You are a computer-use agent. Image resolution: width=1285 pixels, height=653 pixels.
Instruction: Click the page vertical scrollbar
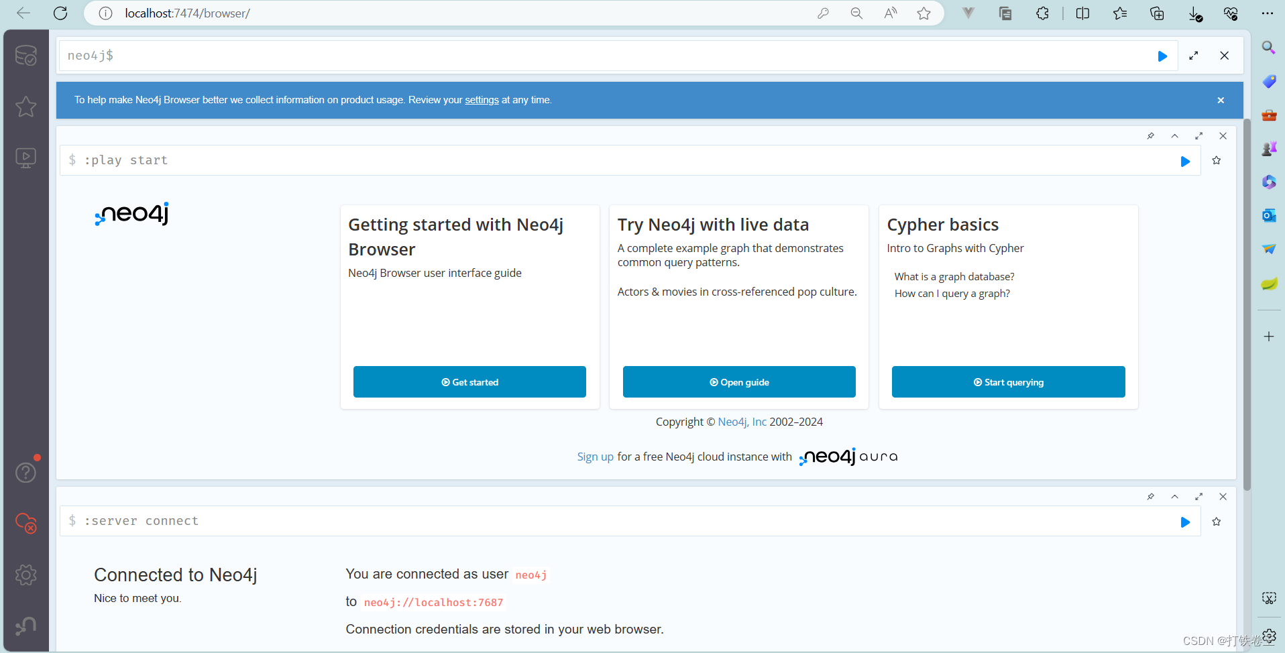(x=1247, y=305)
